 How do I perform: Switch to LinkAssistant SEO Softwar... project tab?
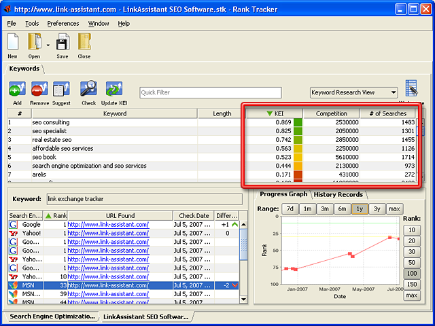tap(145, 316)
